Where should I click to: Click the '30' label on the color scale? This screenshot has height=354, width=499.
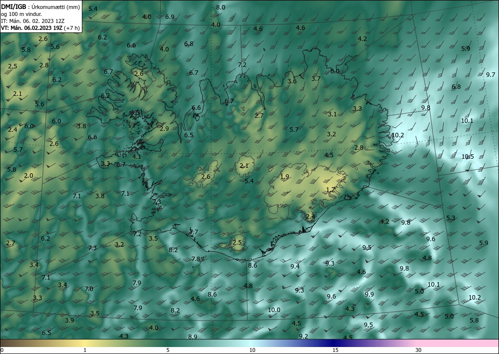419,350
